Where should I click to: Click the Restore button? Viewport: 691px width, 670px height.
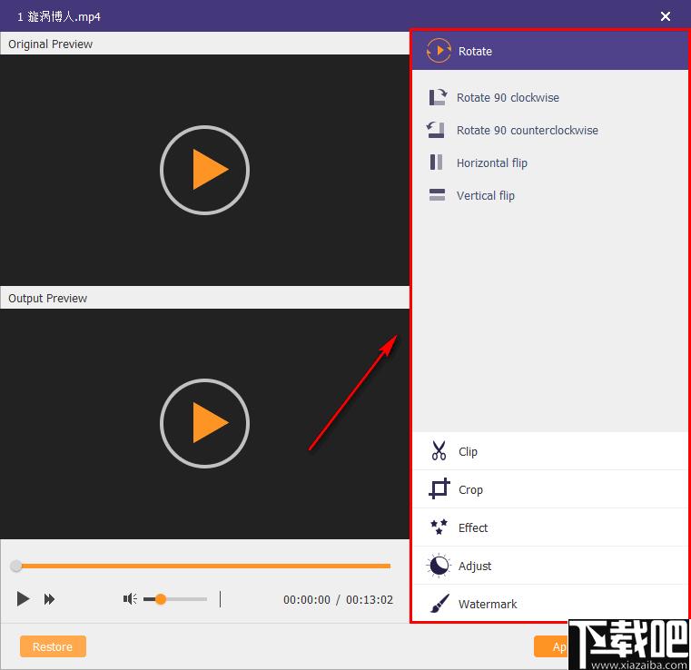[x=53, y=646]
